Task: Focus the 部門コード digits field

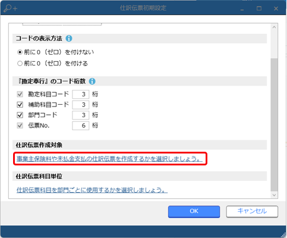Action: point(81,115)
